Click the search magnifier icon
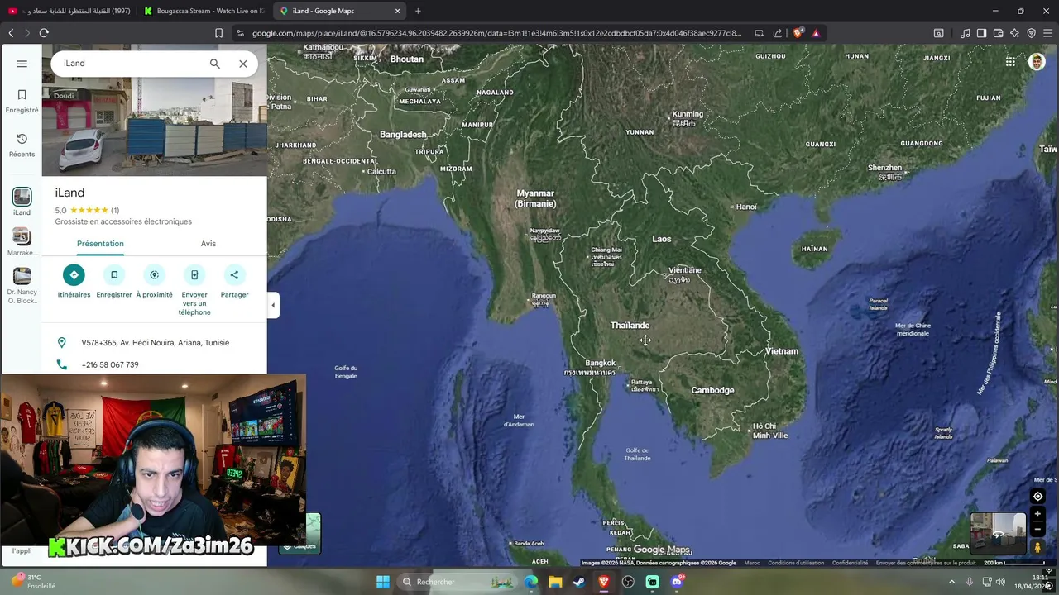Image resolution: width=1059 pixels, height=595 pixels. coord(215,64)
